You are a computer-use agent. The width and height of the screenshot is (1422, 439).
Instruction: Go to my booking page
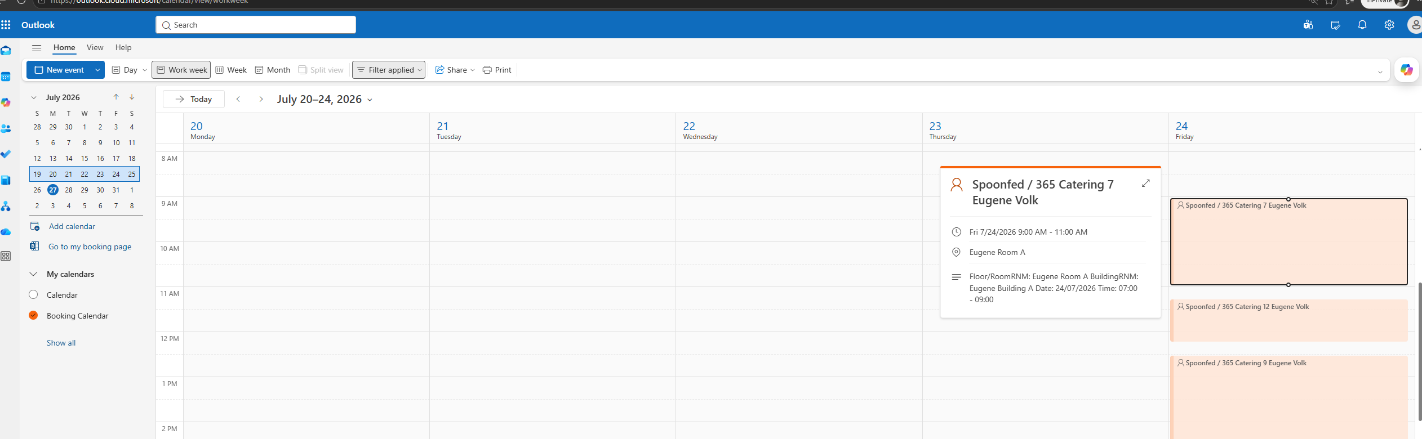[x=90, y=247]
